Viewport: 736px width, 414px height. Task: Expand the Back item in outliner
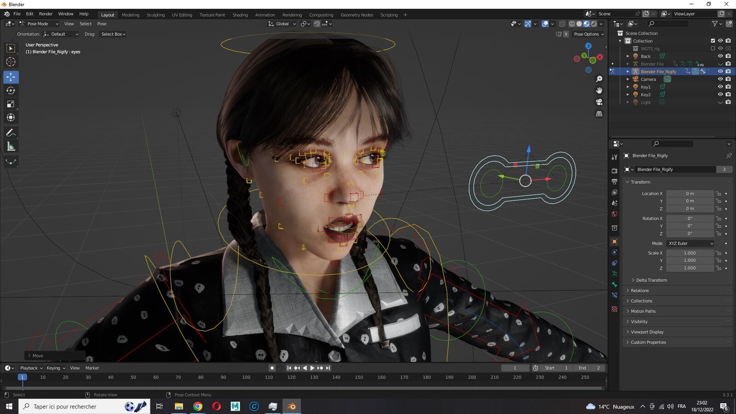click(627, 56)
